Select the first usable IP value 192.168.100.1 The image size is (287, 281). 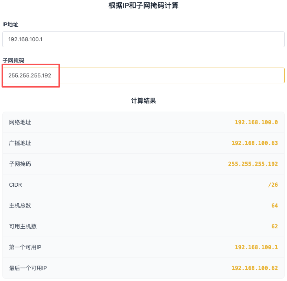pyautogui.click(x=256, y=247)
